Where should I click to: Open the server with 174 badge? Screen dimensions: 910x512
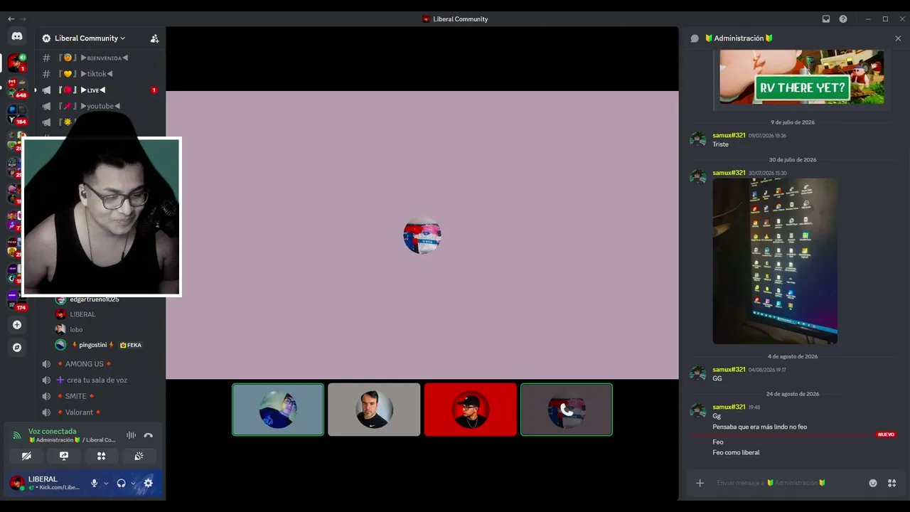click(x=17, y=300)
